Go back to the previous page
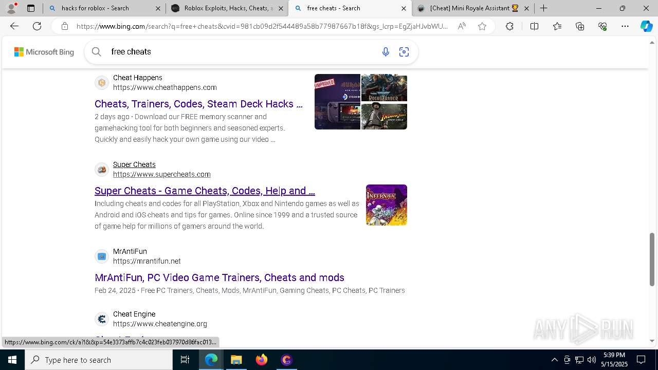This screenshot has width=658, height=370. coord(14,26)
